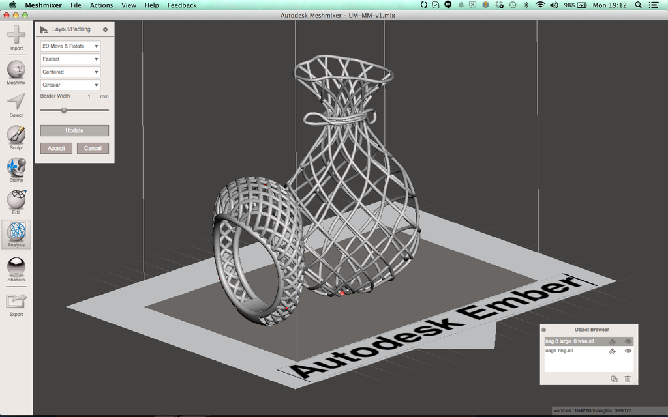
Task: Open the 2D Move & Rotate dropdown
Action: coord(70,46)
